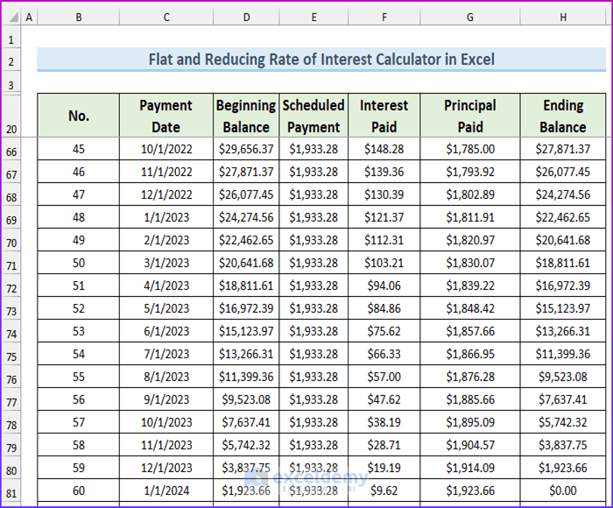
Task: Select principal paid $1,785.00
Action: pos(470,149)
